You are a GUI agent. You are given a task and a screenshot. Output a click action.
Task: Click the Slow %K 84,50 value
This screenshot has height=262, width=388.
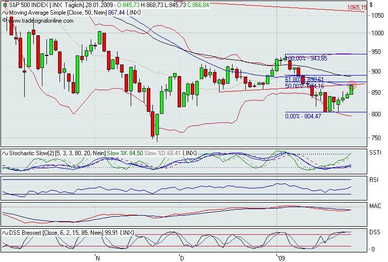click(x=125, y=153)
